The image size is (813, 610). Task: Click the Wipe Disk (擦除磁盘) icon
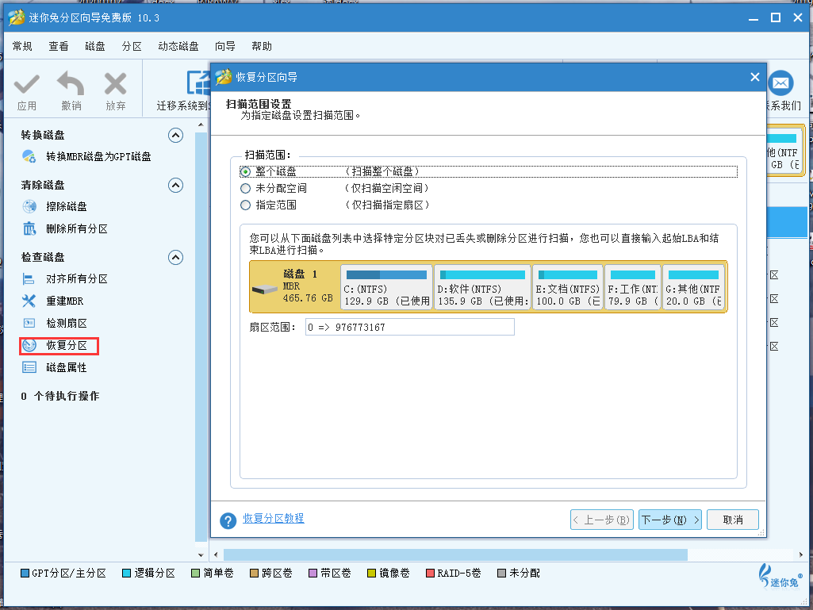pos(29,206)
